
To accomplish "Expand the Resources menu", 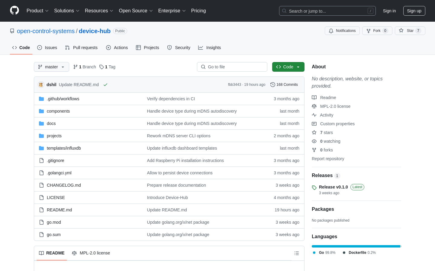I will pyautogui.click(x=99, y=11).
